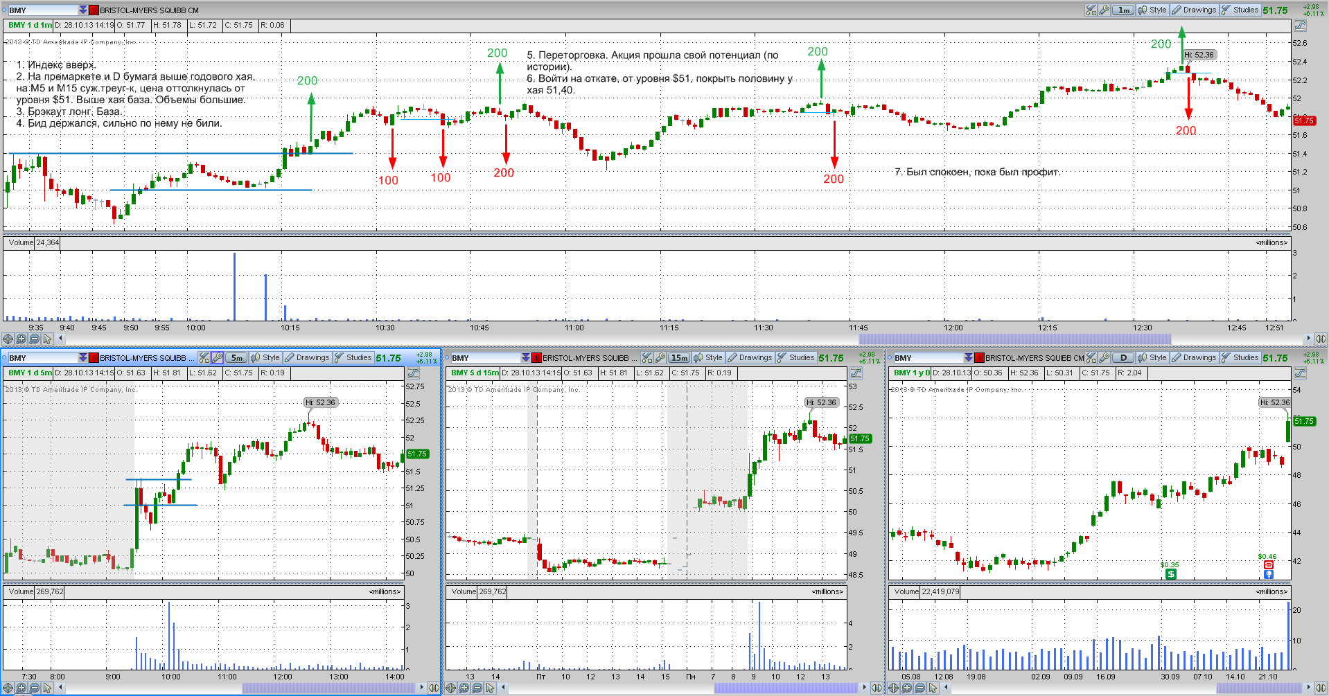Click chart mode curve icon in 15m chart

[x=856, y=373]
